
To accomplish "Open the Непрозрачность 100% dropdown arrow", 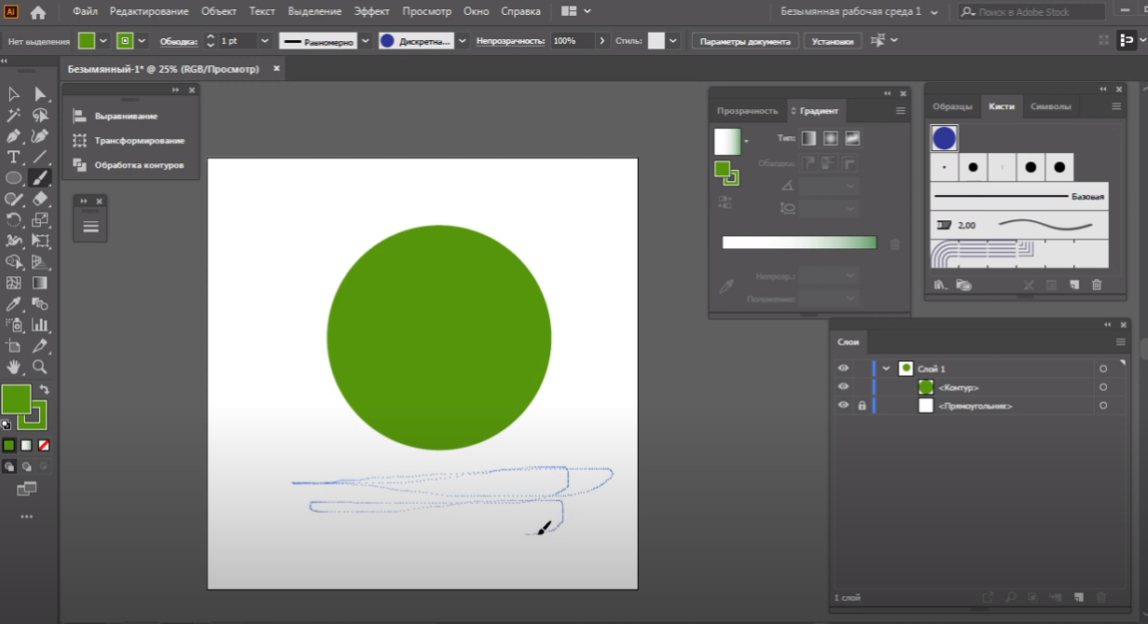I will point(602,41).
